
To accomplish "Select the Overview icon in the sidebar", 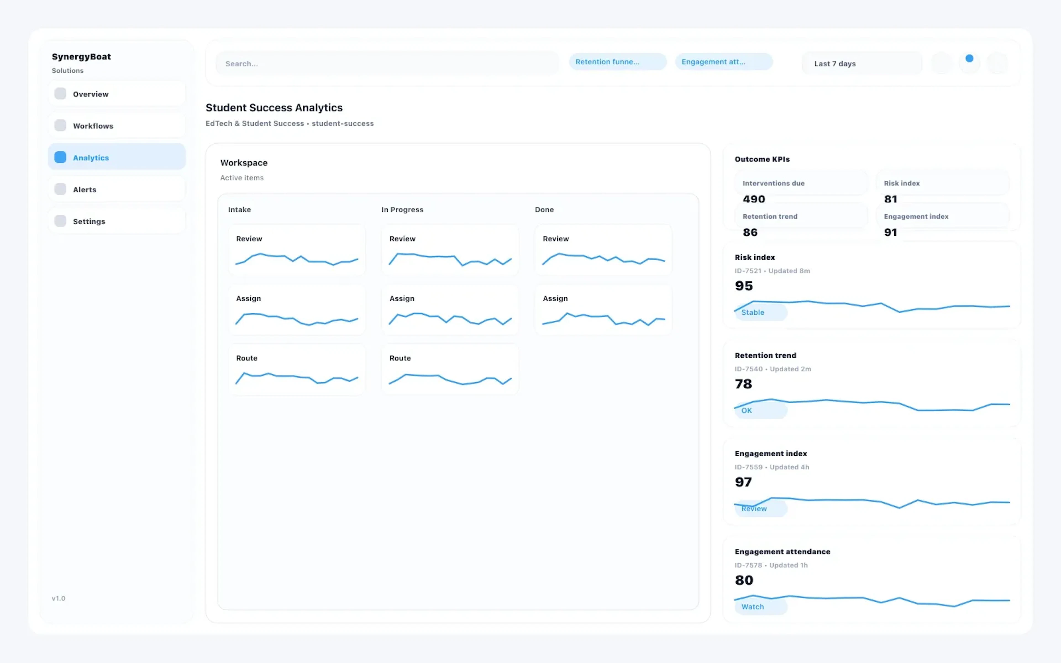I will point(60,93).
